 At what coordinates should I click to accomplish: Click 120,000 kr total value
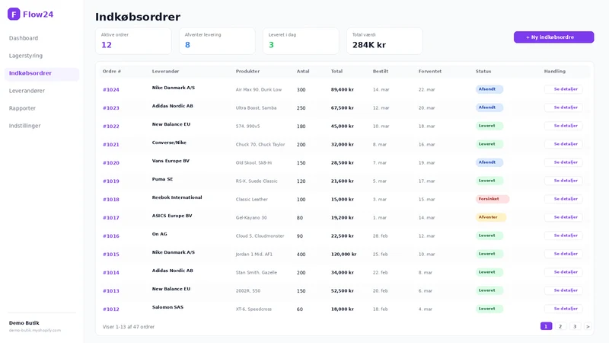[343, 255]
